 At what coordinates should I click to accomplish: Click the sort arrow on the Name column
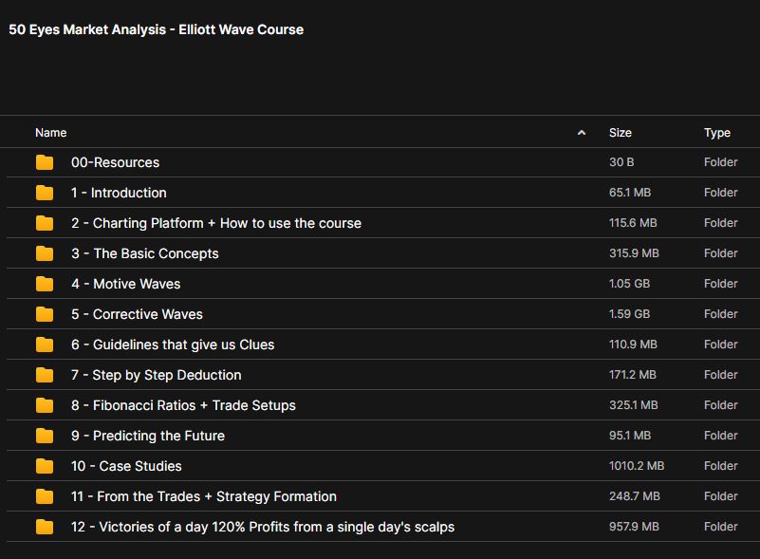click(x=582, y=133)
